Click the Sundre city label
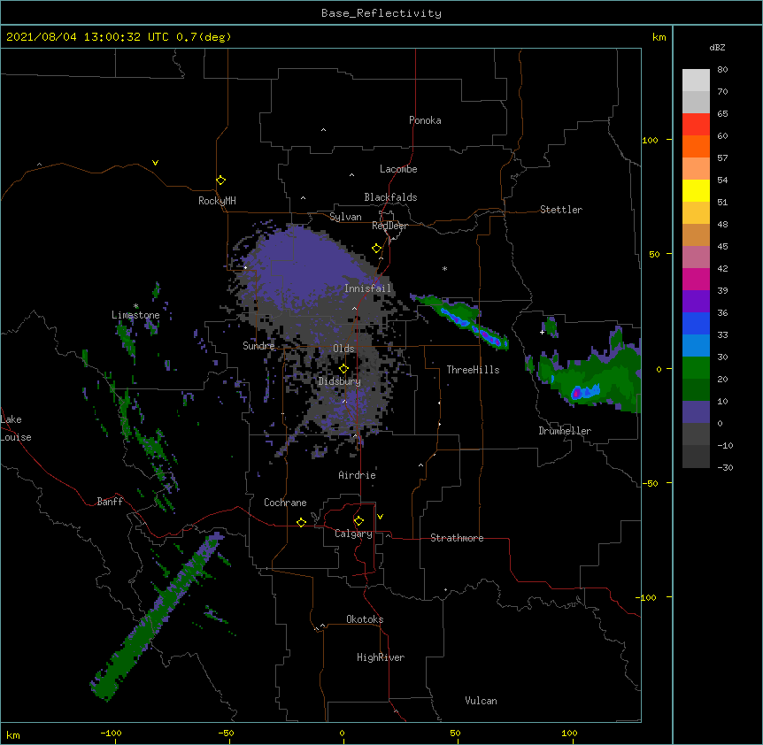 tap(258, 346)
